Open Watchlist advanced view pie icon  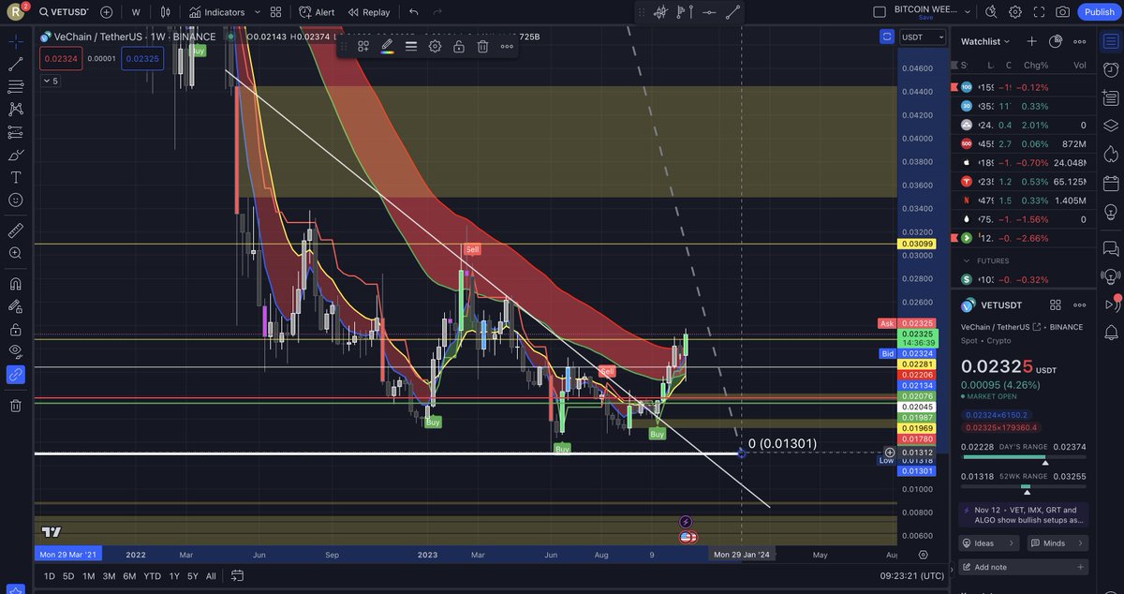[1056, 41]
